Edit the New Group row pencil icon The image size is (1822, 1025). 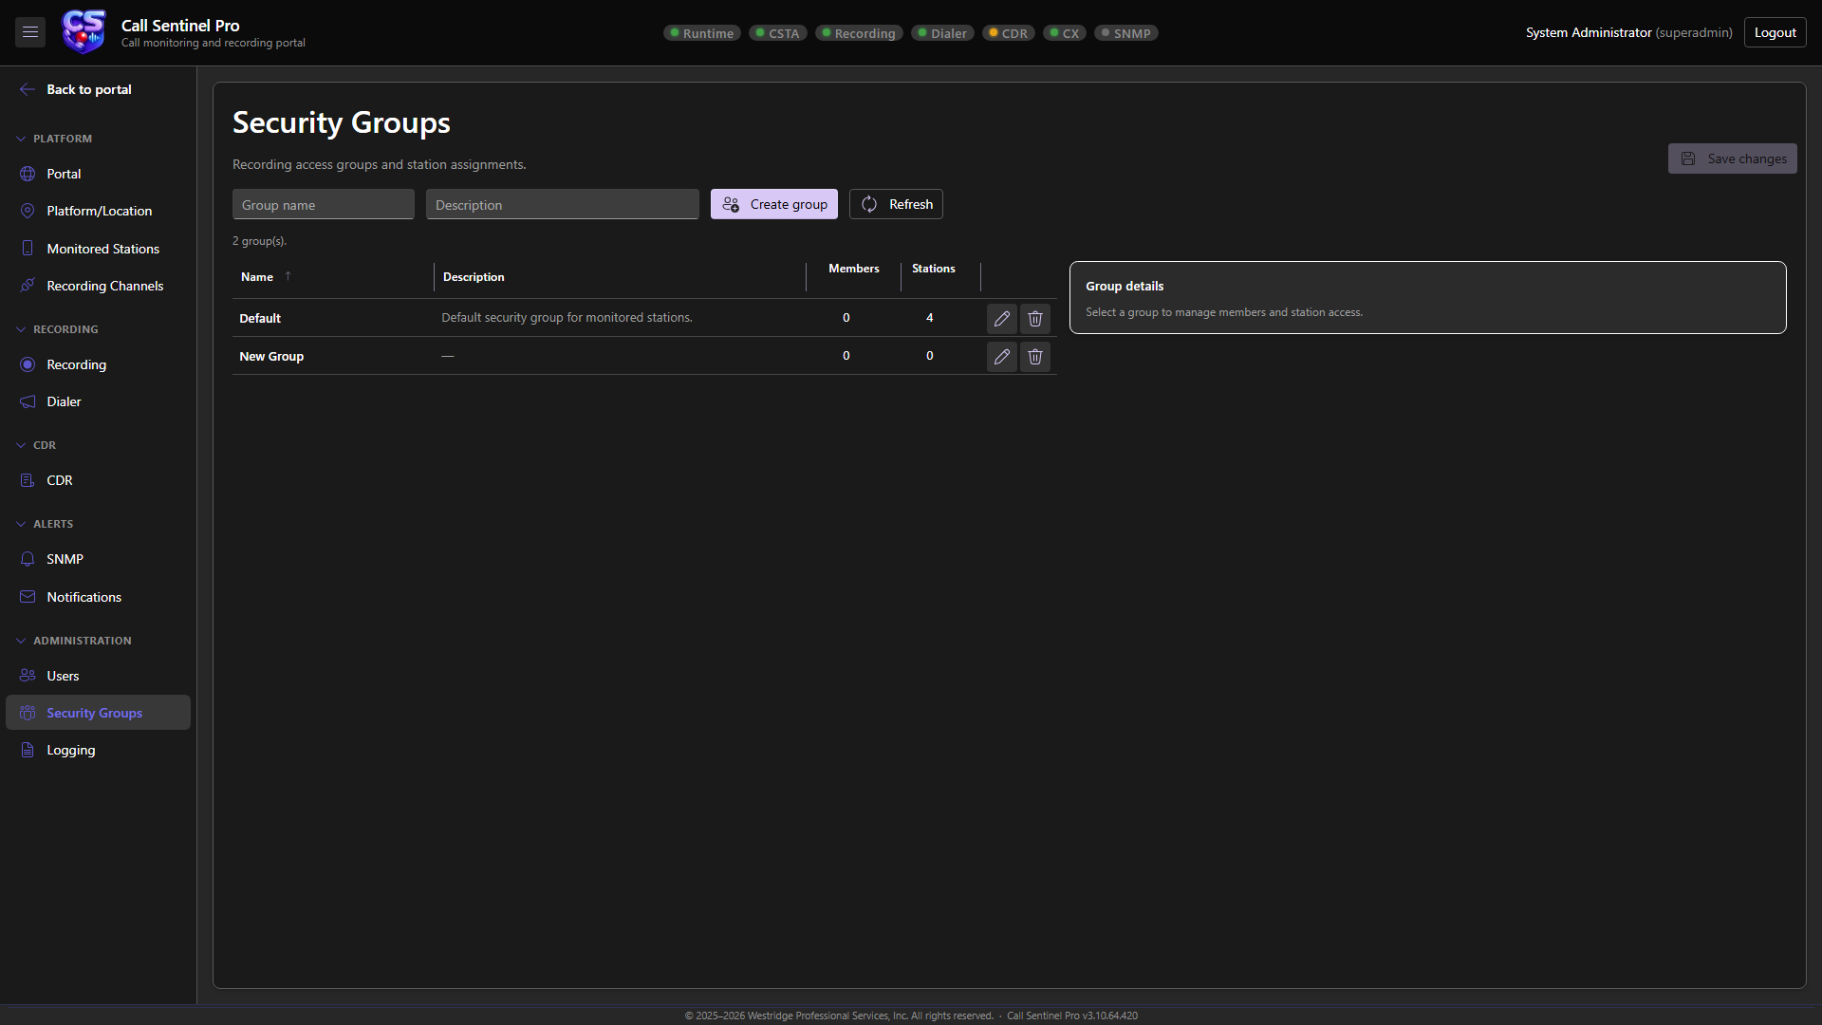pyautogui.click(x=1001, y=357)
